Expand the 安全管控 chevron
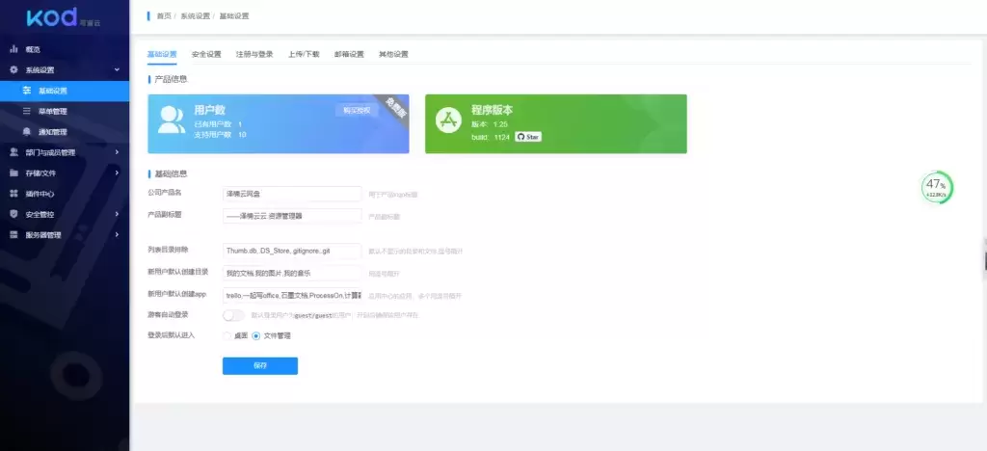Viewport: 987px width, 451px height. point(117,214)
